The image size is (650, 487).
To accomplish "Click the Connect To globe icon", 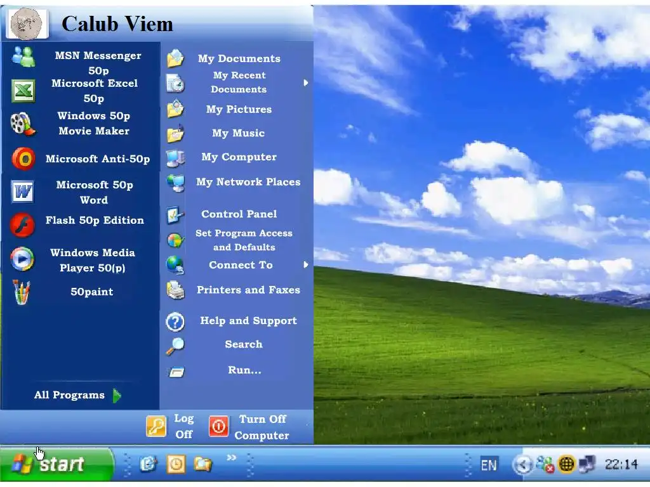I will [175, 266].
